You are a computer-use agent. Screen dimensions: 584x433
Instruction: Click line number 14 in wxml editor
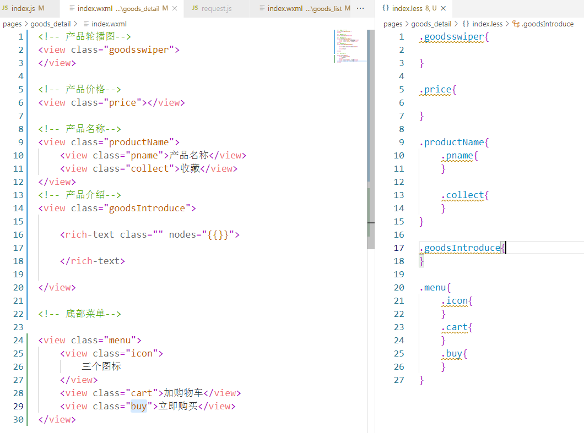[18, 209]
